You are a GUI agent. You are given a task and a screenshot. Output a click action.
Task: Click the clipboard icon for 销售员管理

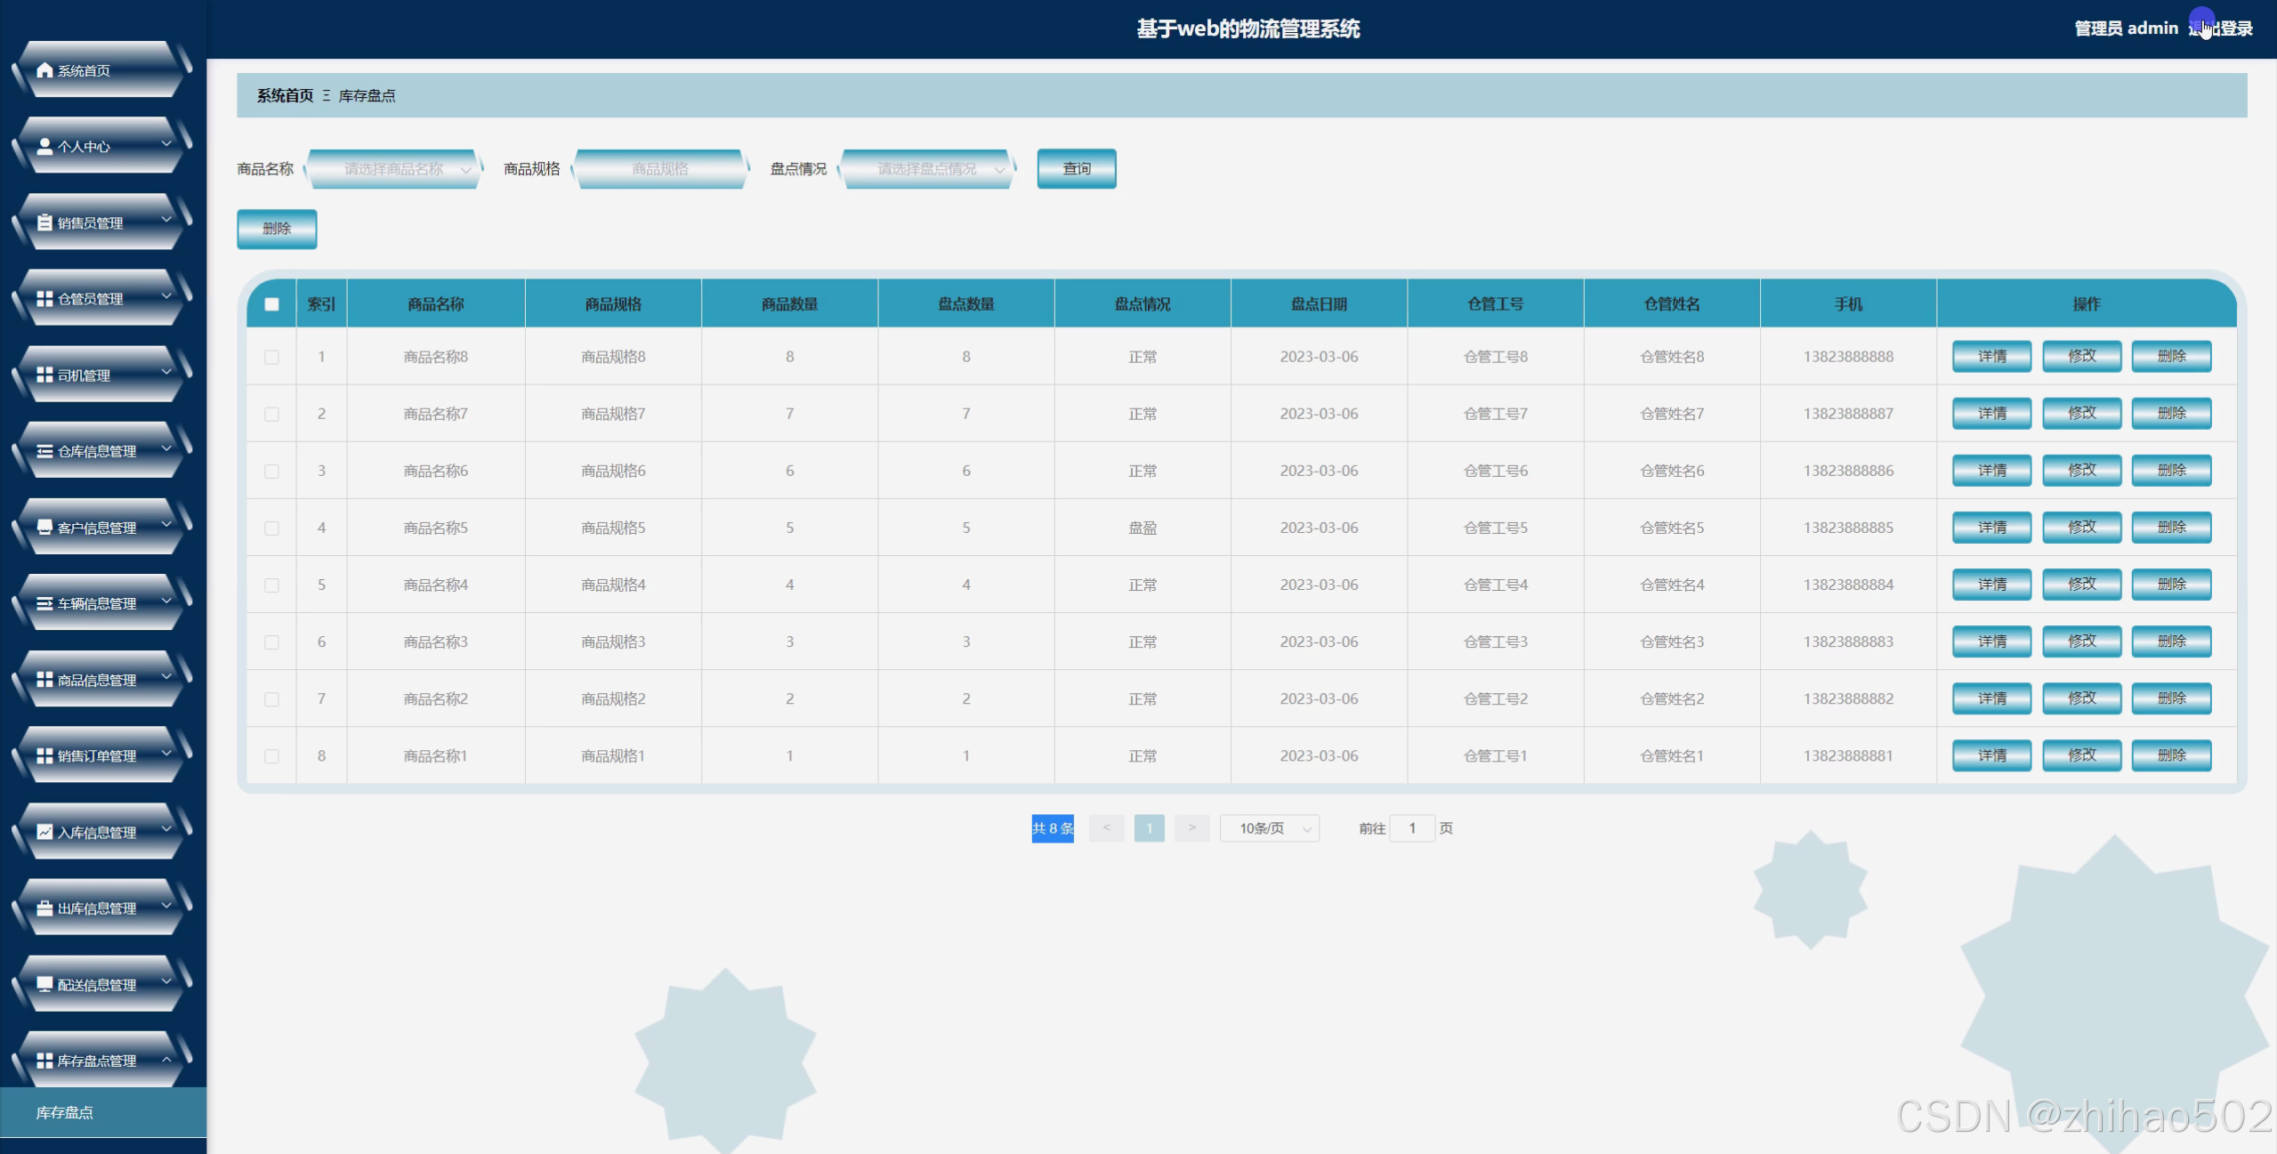(x=44, y=222)
